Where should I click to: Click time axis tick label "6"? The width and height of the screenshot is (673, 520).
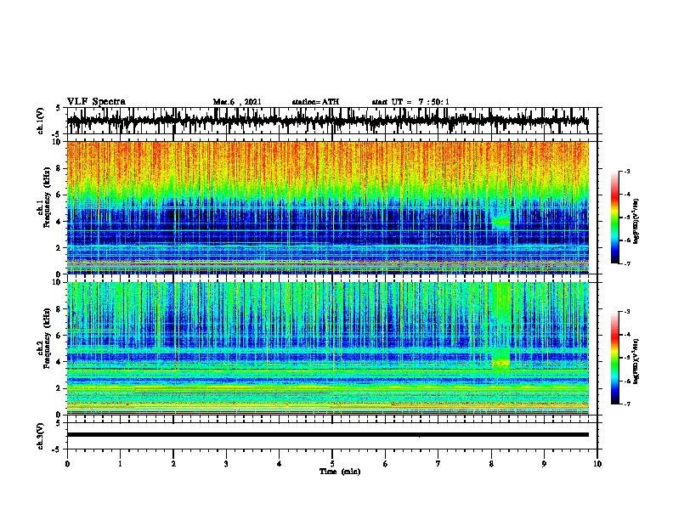coord(386,464)
